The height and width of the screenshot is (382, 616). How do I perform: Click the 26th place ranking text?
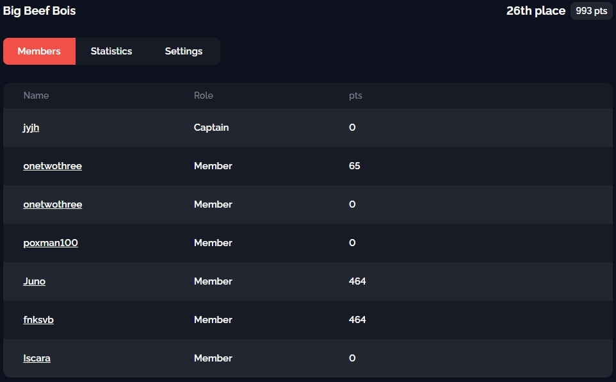point(536,11)
